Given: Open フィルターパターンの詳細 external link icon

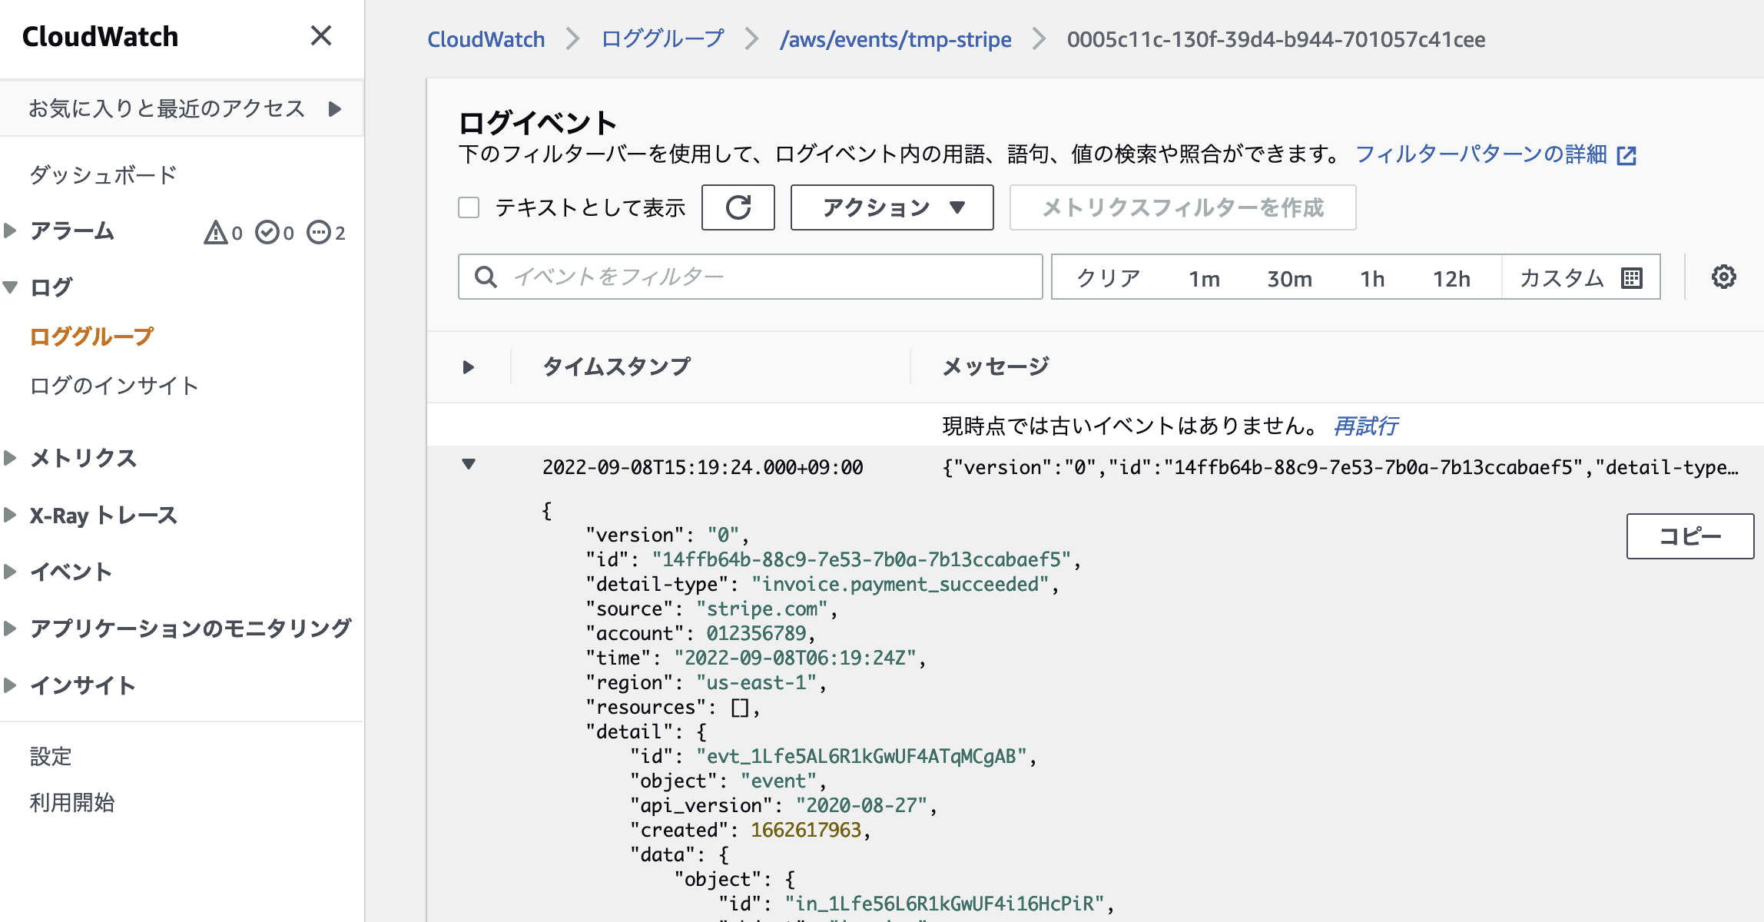Looking at the screenshot, I should click(x=1626, y=155).
